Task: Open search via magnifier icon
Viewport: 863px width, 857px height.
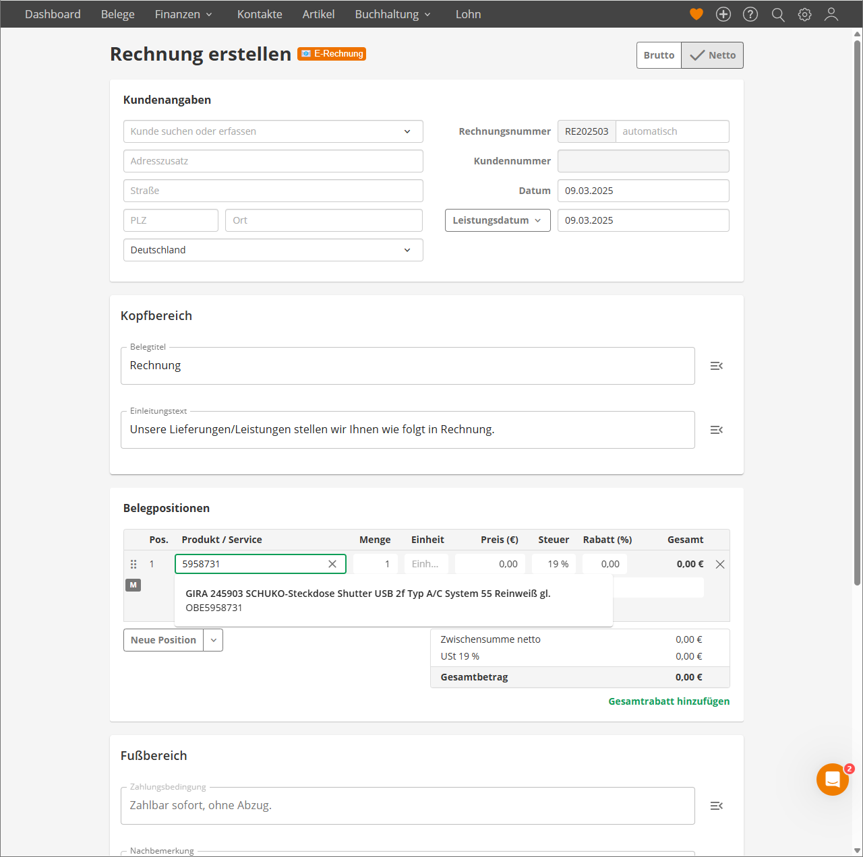Action: click(778, 14)
